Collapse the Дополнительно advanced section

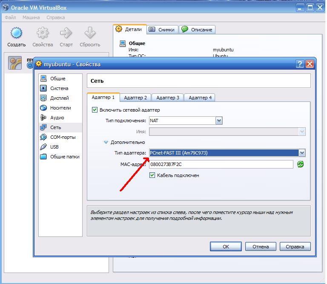tap(106, 142)
